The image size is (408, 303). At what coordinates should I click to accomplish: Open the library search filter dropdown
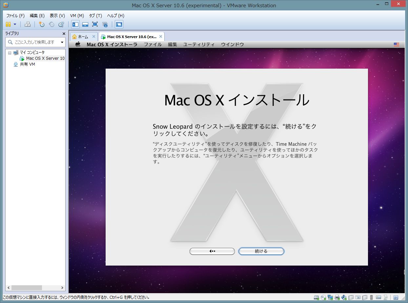tap(62, 42)
